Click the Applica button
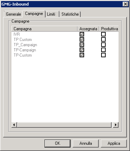The image size is (130, 151). [x=114, y=143]
